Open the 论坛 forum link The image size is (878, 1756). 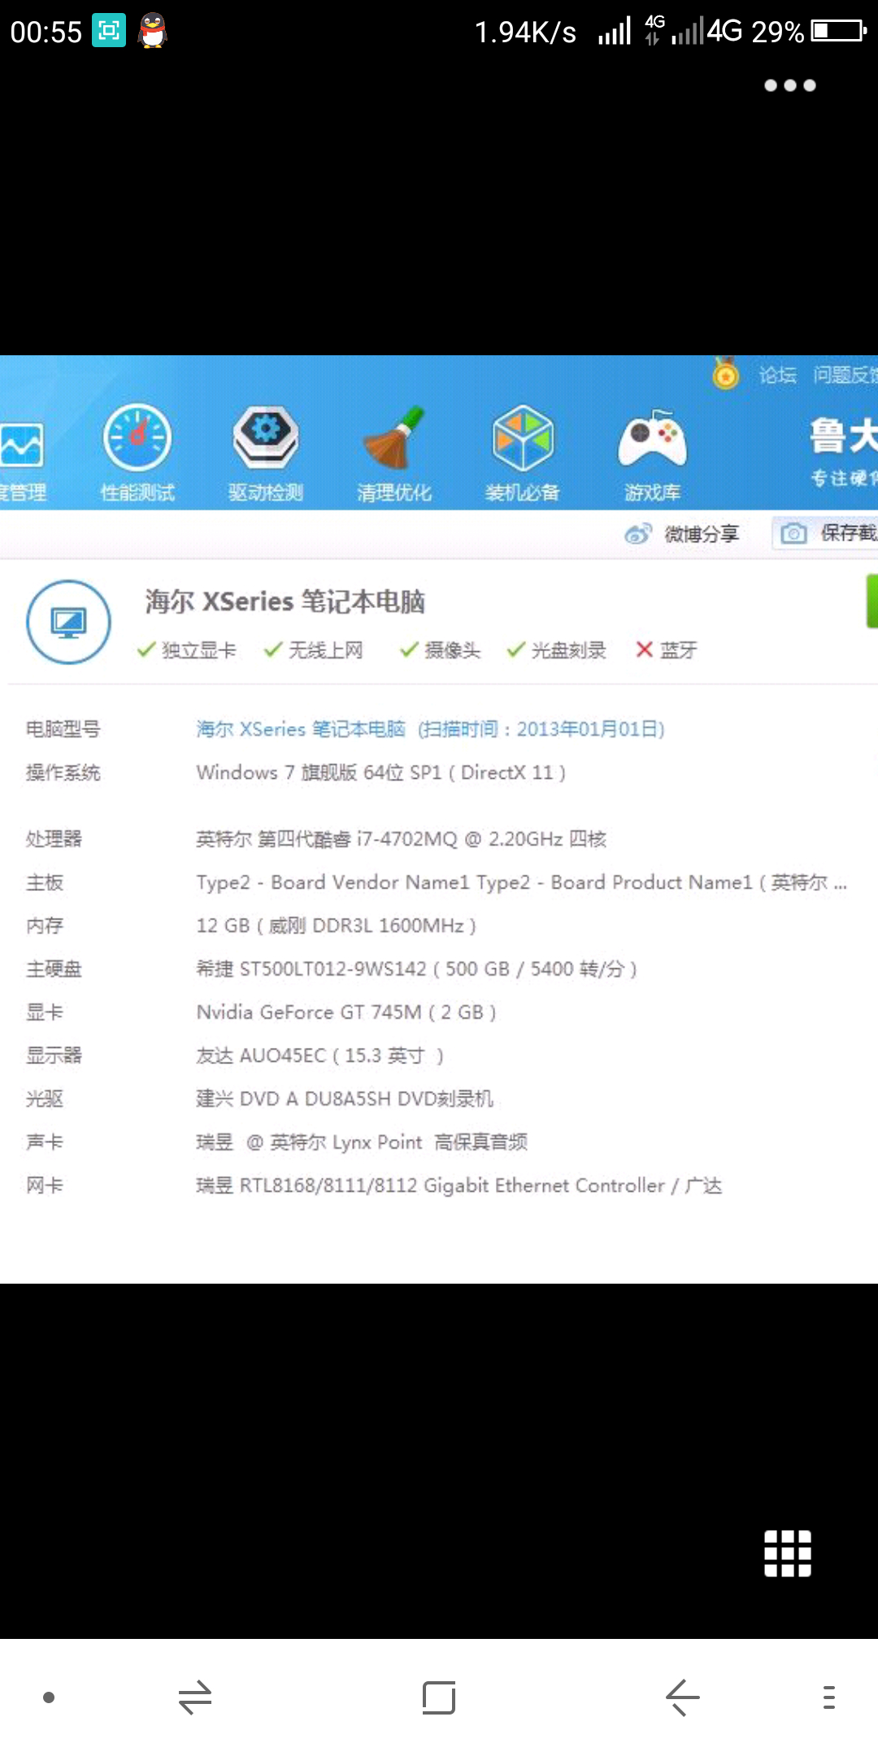pyautogui.click(x=777, y=375)
